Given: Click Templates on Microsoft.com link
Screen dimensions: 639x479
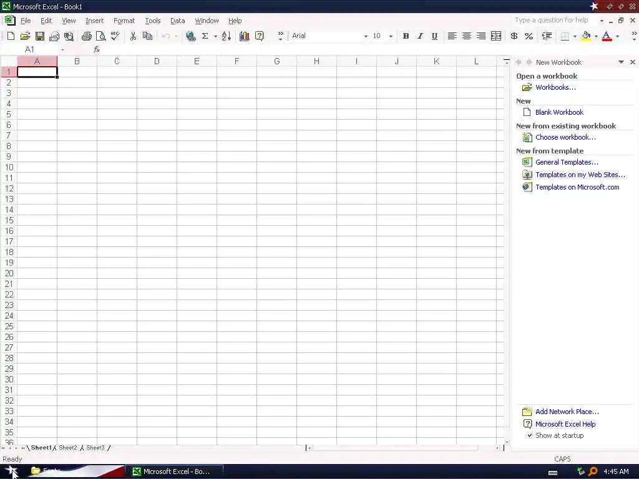Looking at the screenshot, I should coord(577,187).
